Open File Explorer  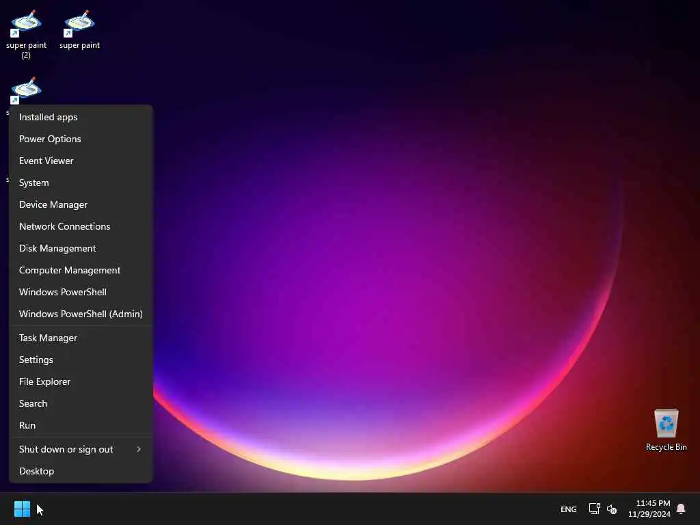pyautogui.click(x=81, y=381)
